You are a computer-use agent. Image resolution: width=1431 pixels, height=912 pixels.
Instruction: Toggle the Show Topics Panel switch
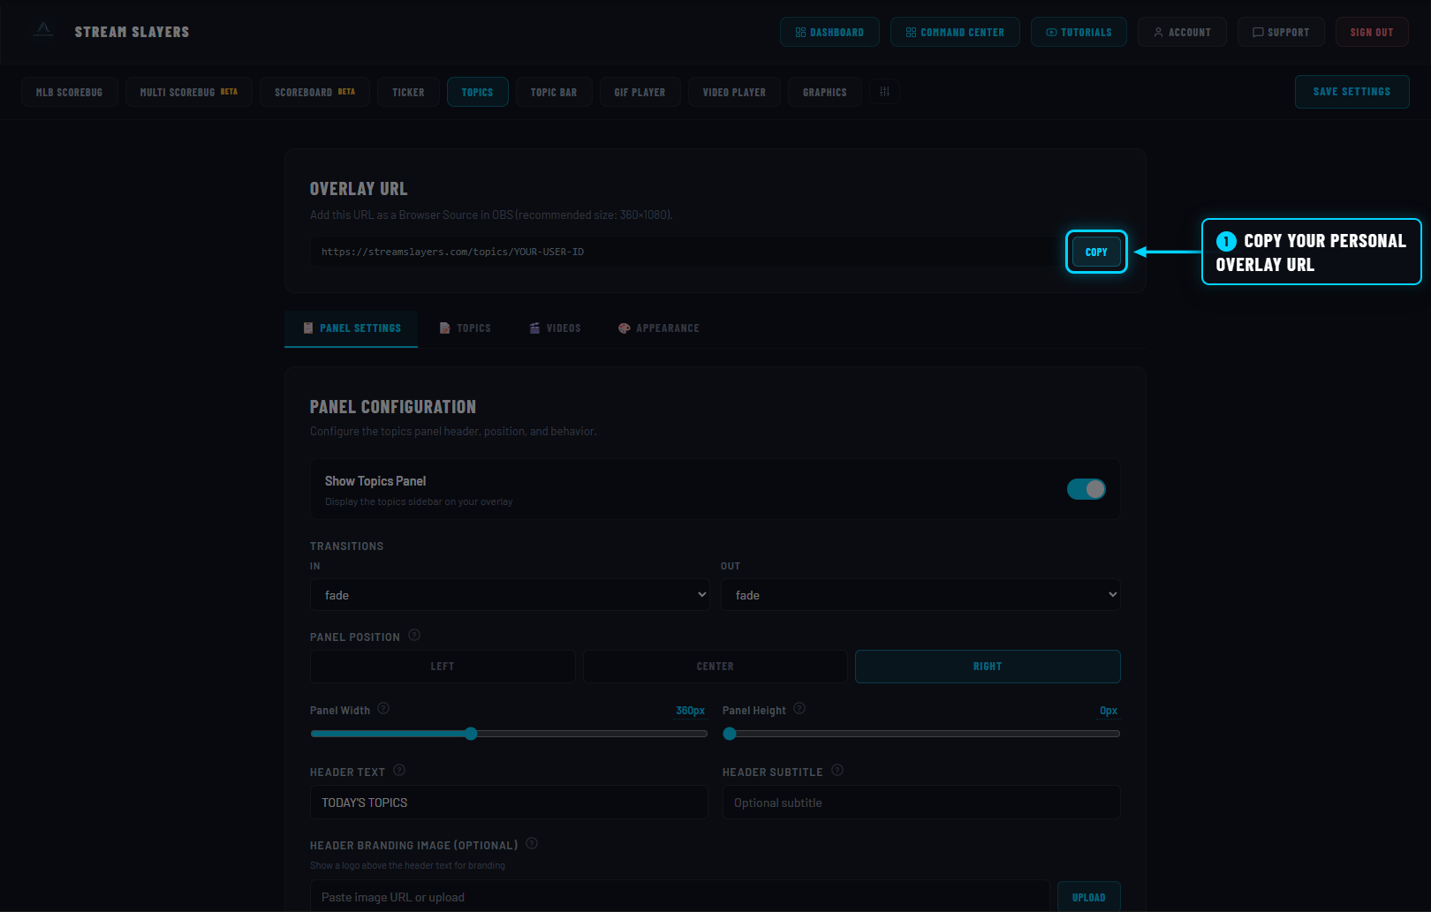[1086, 489]
